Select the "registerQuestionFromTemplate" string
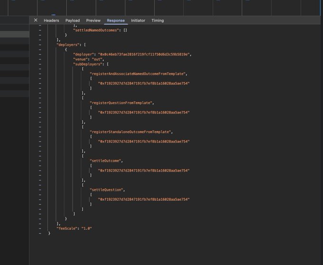Screen dimensions: 323x265 [121, 103]
